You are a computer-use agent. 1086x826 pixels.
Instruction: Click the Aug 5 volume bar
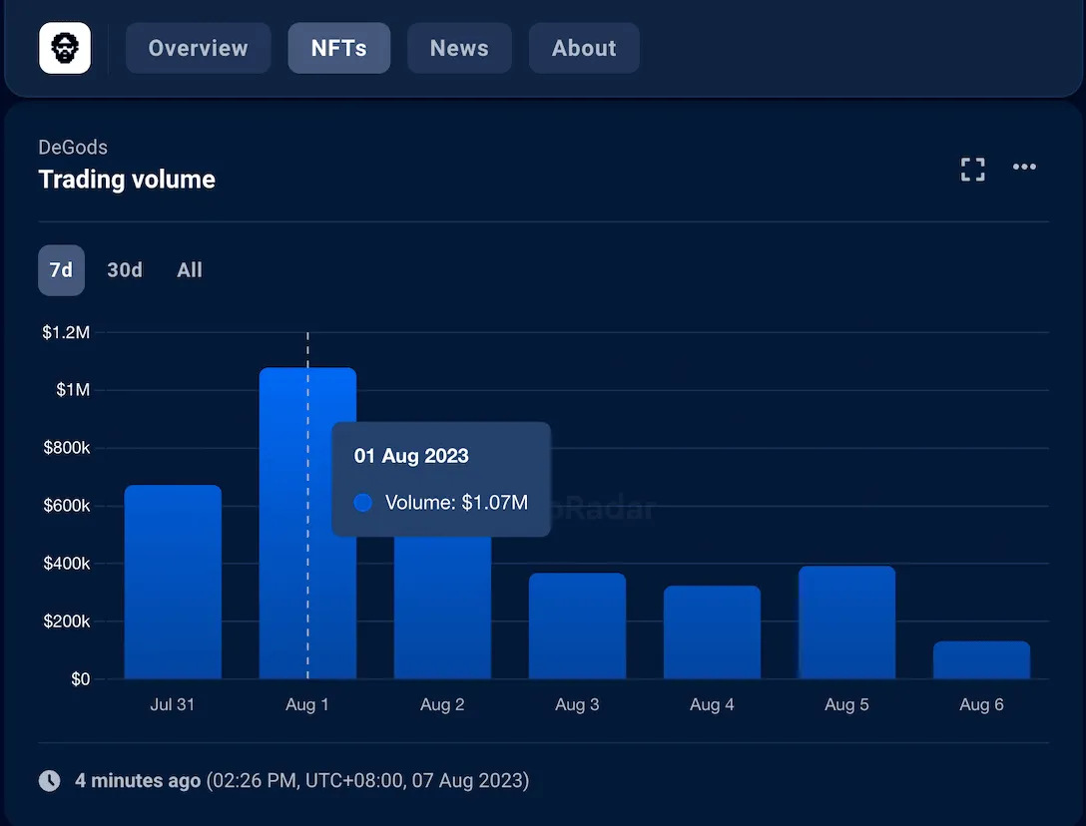(x=846, y=623)
